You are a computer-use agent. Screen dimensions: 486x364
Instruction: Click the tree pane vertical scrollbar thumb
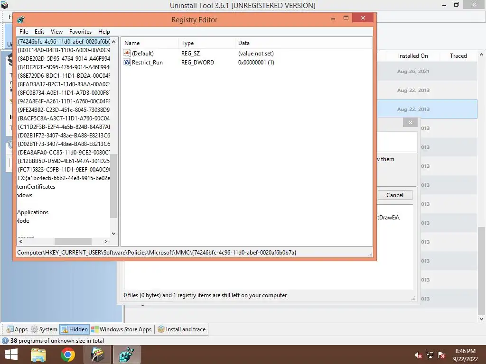(114, 186)
